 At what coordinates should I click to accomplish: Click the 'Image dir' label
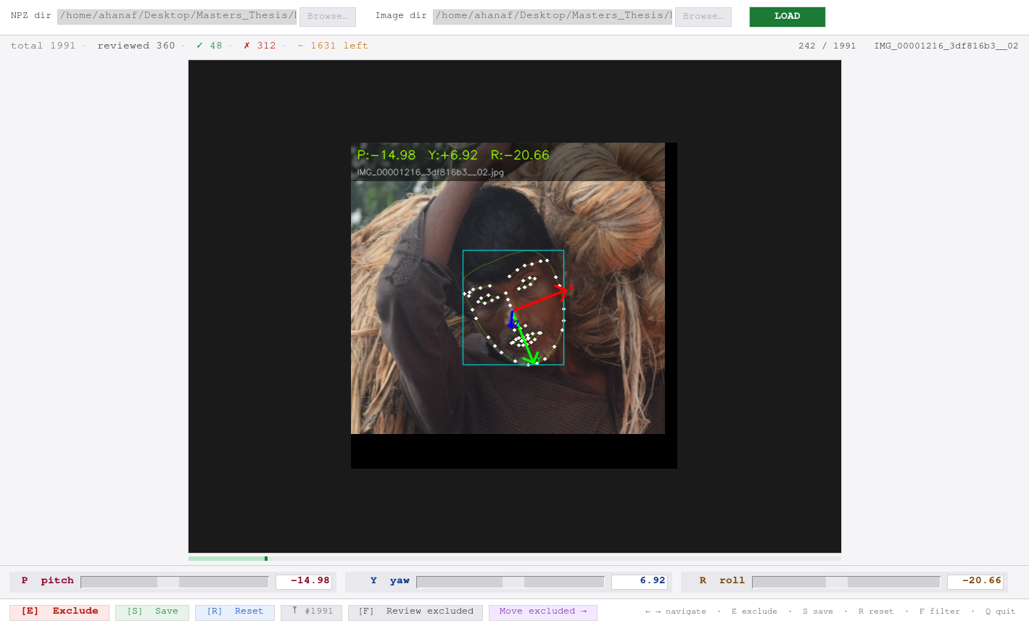tap(401, 15)
